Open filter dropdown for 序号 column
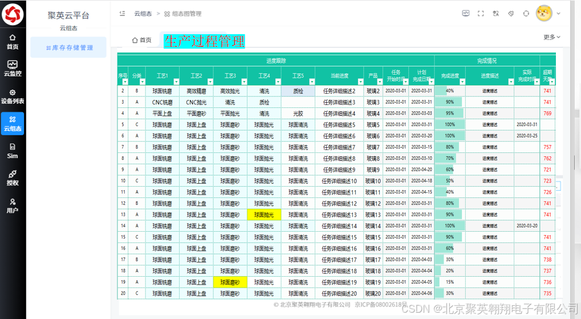Viewport: 581px width, 319px height. tap(125, 82)
